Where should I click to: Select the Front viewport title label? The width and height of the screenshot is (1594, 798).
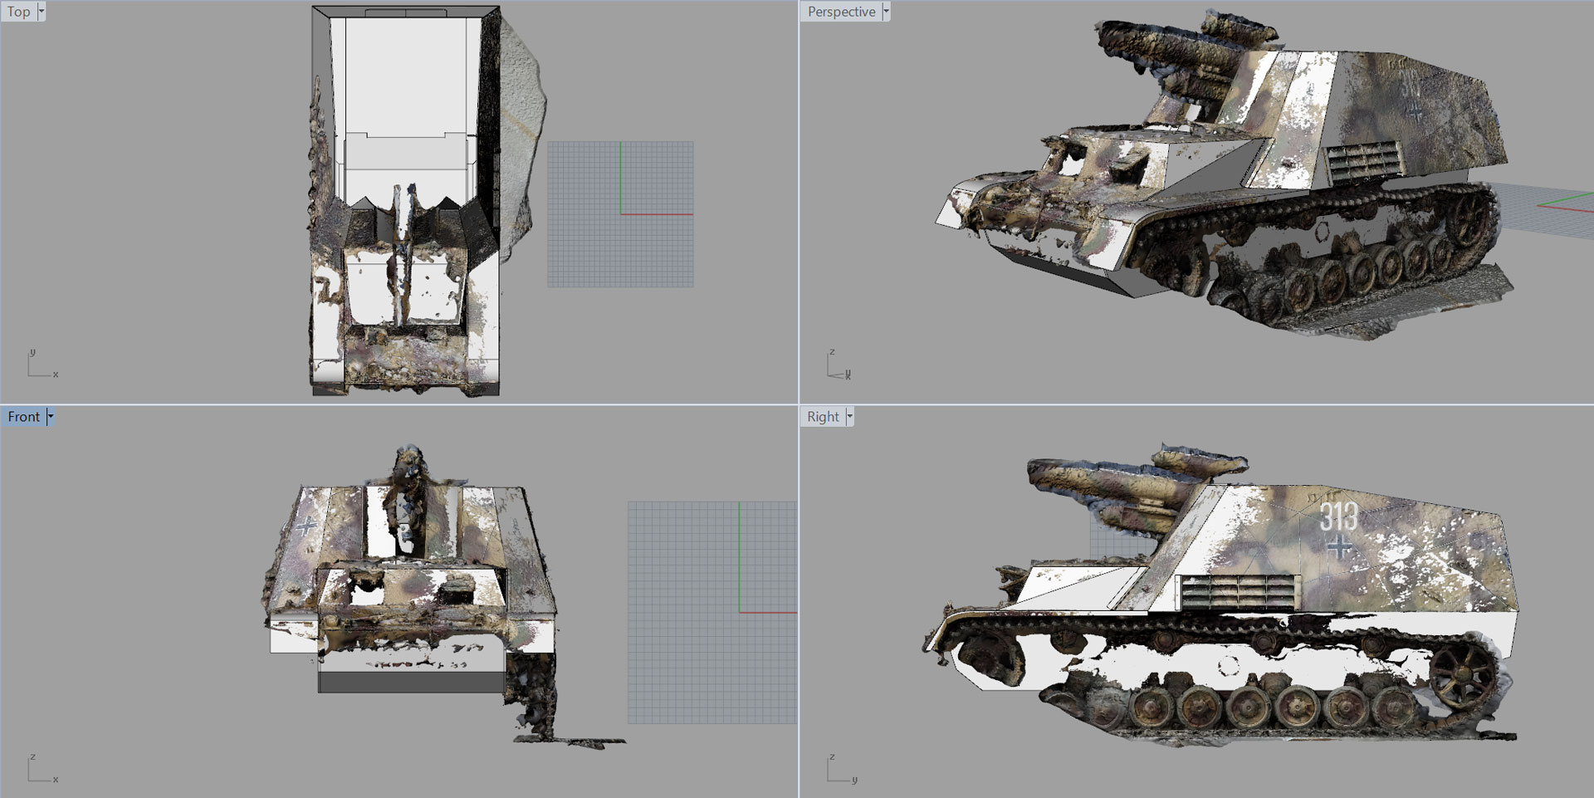click(23, 417)
